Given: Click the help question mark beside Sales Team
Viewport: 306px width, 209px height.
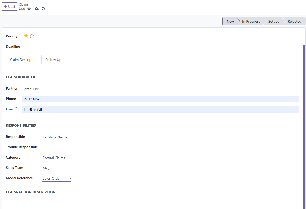Looking at the screenshot, I should click(x=25, y=167).
